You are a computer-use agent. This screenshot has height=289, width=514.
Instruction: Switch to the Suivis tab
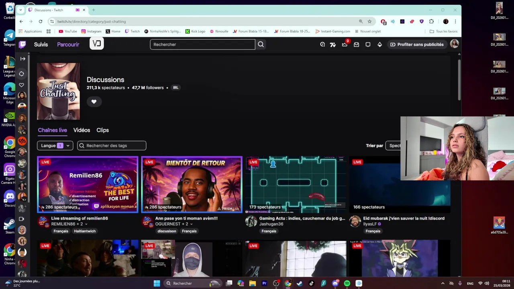41,45
